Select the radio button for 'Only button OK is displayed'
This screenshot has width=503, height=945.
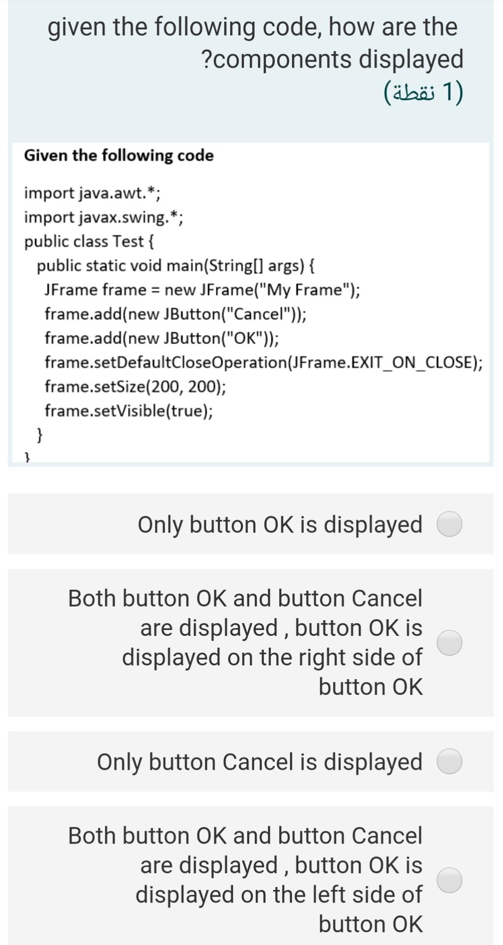click(449, 524)
